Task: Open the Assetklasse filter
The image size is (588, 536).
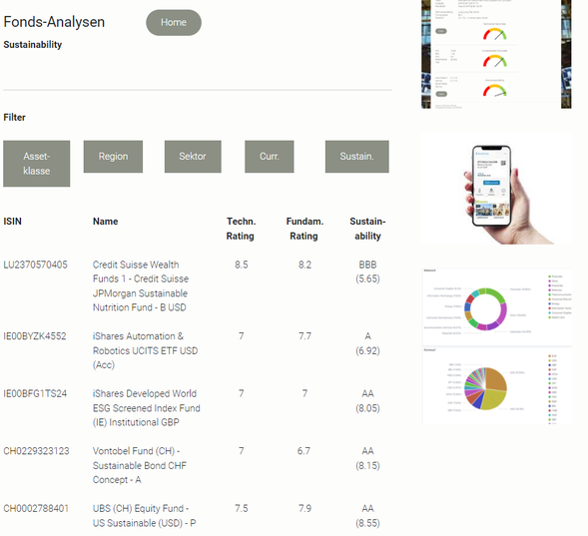Action: coord(36,164)
